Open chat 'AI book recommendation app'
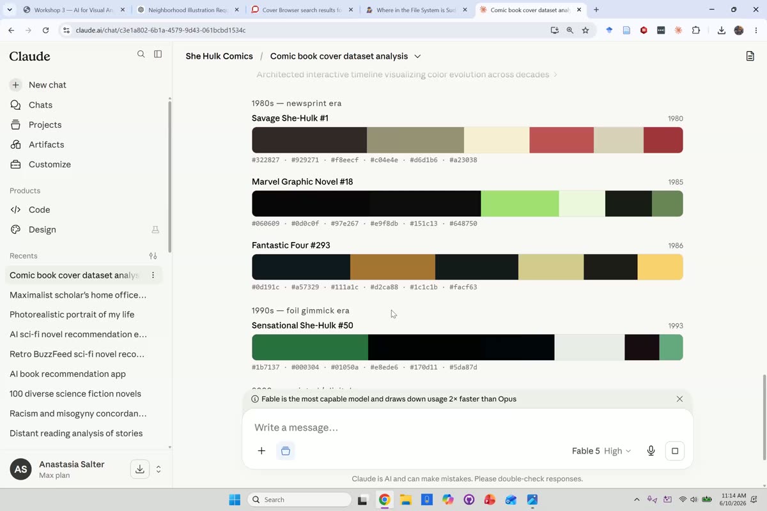Screen dimensions: 767x511 pos(68,374)
